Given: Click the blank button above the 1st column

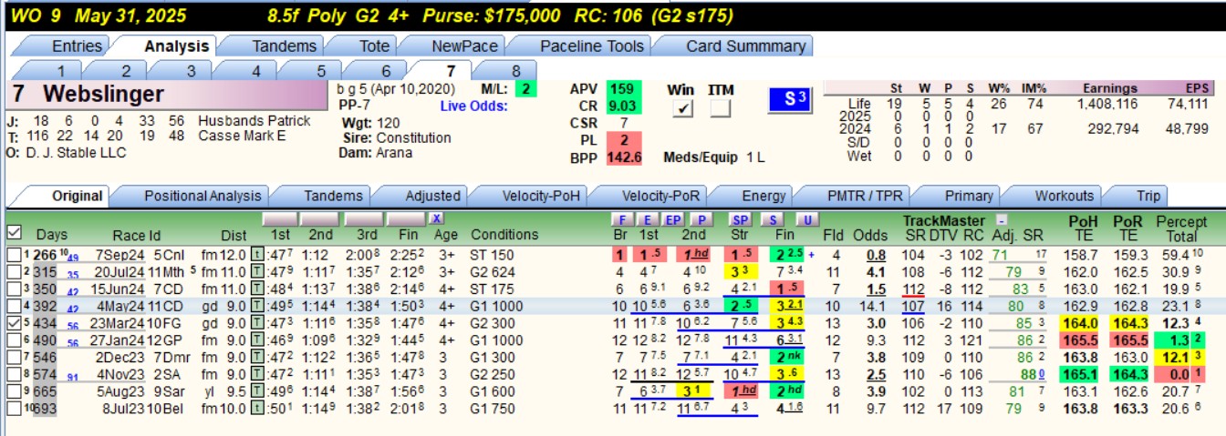Looking at the screenshot, I should coord(280,219).
